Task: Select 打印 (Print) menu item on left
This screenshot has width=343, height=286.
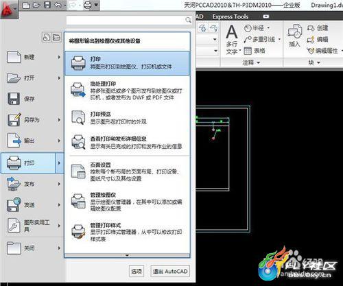Action: tap(28, 163)
